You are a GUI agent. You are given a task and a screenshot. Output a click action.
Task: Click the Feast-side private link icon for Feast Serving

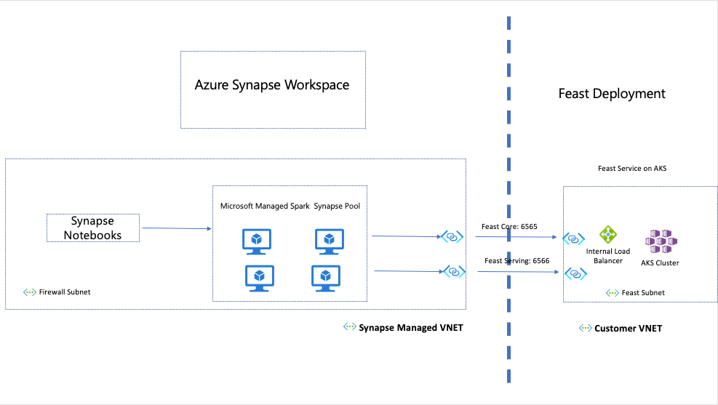click(x=575, y=273)
